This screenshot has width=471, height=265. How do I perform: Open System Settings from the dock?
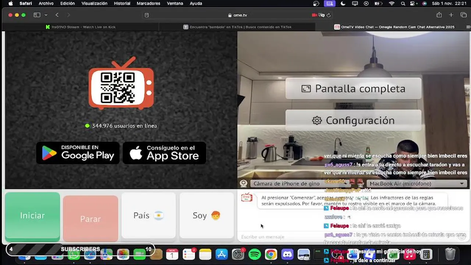coord(238,254)
